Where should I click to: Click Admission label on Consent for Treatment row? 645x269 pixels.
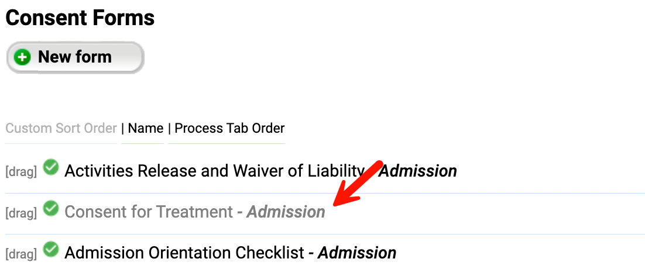[286, 212]
